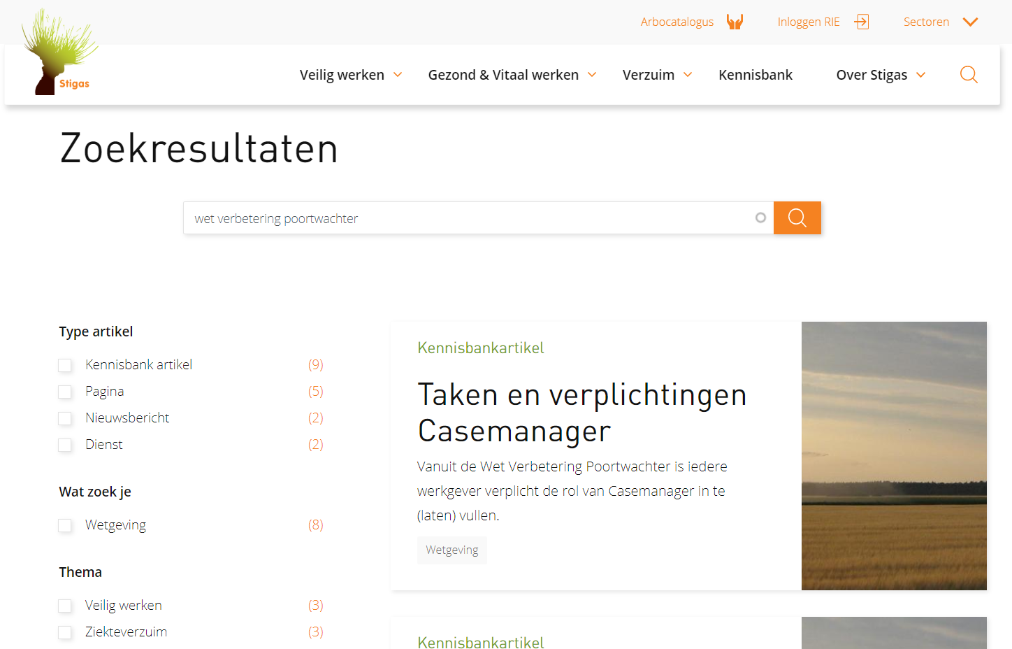The image size is (1012, 649).
Task: Click the Stigas tree logo
Action: [59, 52]
